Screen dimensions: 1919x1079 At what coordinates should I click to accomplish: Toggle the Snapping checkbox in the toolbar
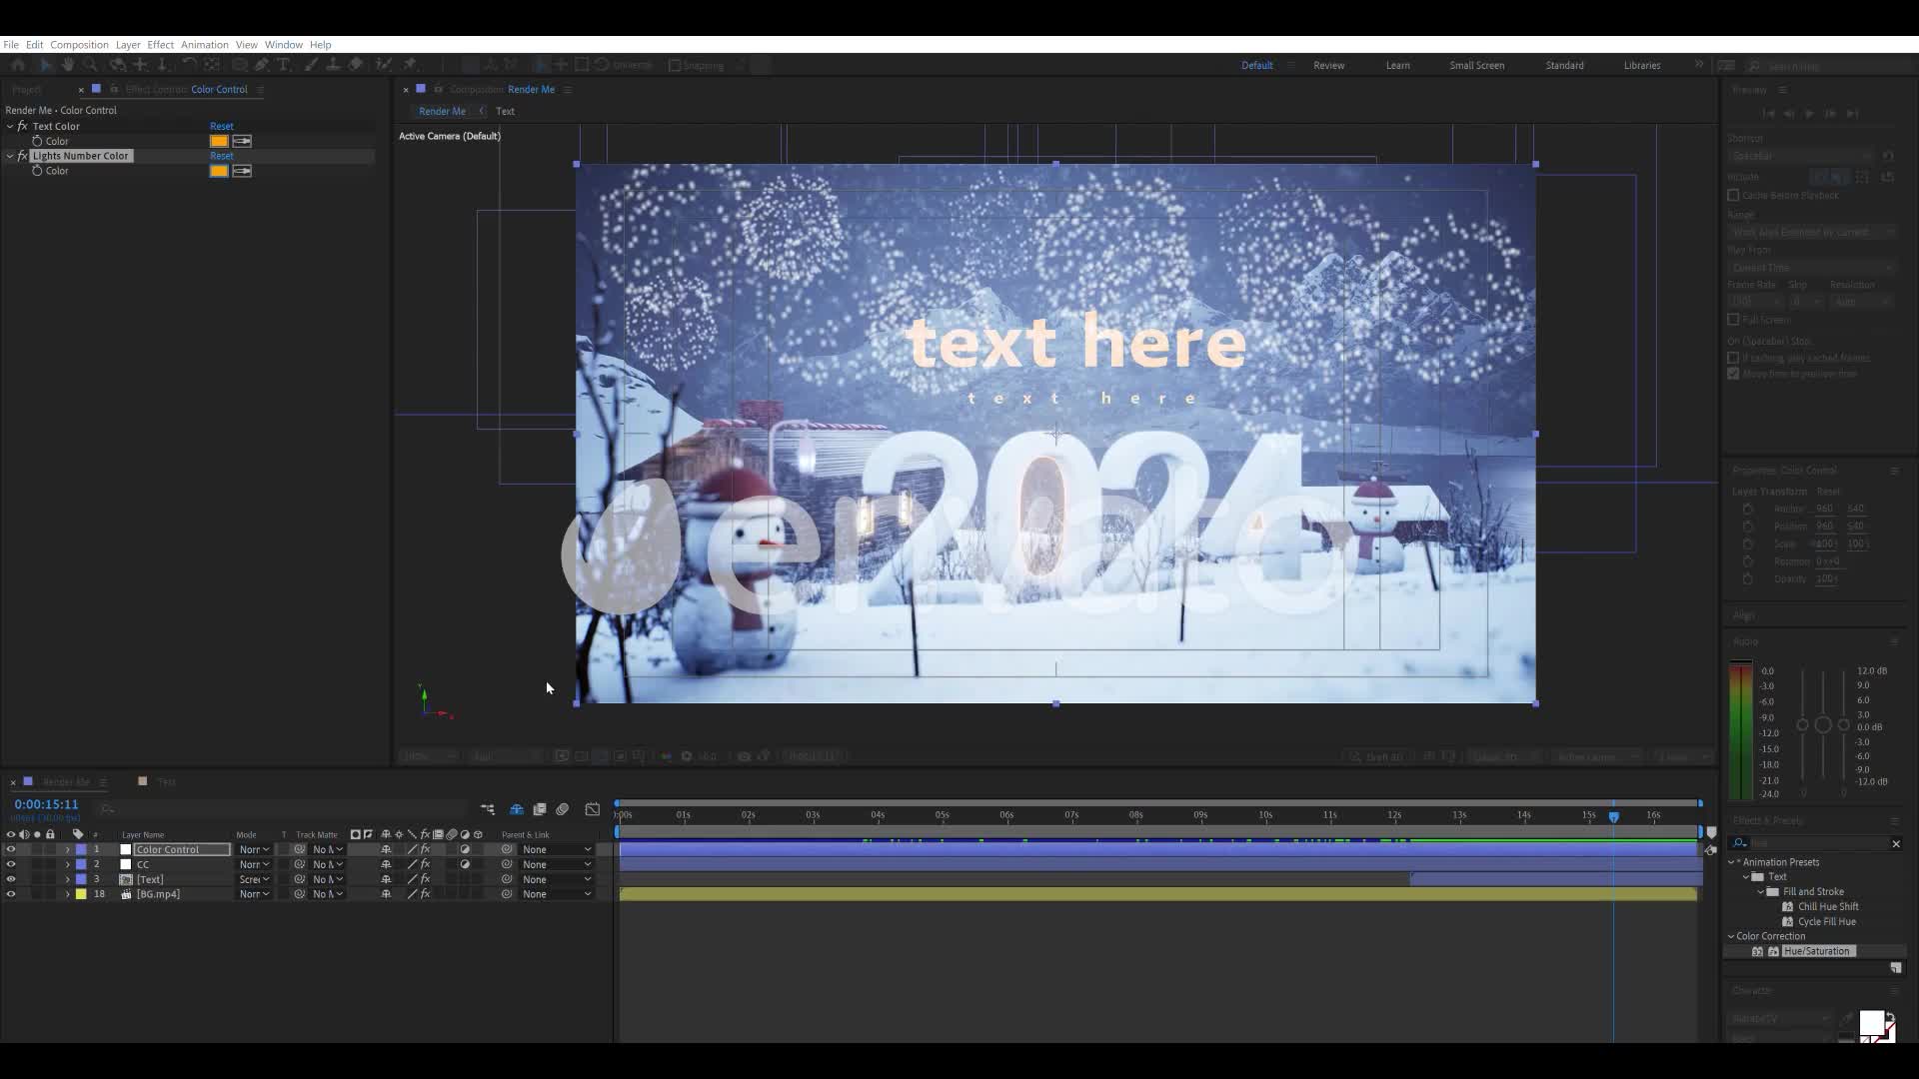pyautogui.click(x=675, y=66)
